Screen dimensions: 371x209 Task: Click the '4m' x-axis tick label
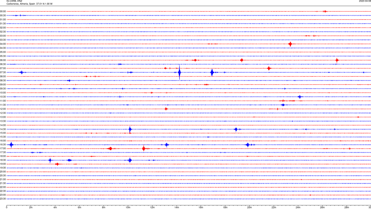tap(55, 207)
